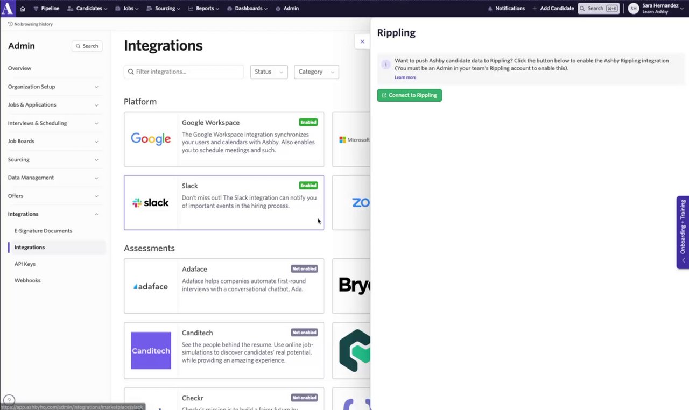Open the global Search box with ⌘K
689x410 pixels.
[599, 9]
